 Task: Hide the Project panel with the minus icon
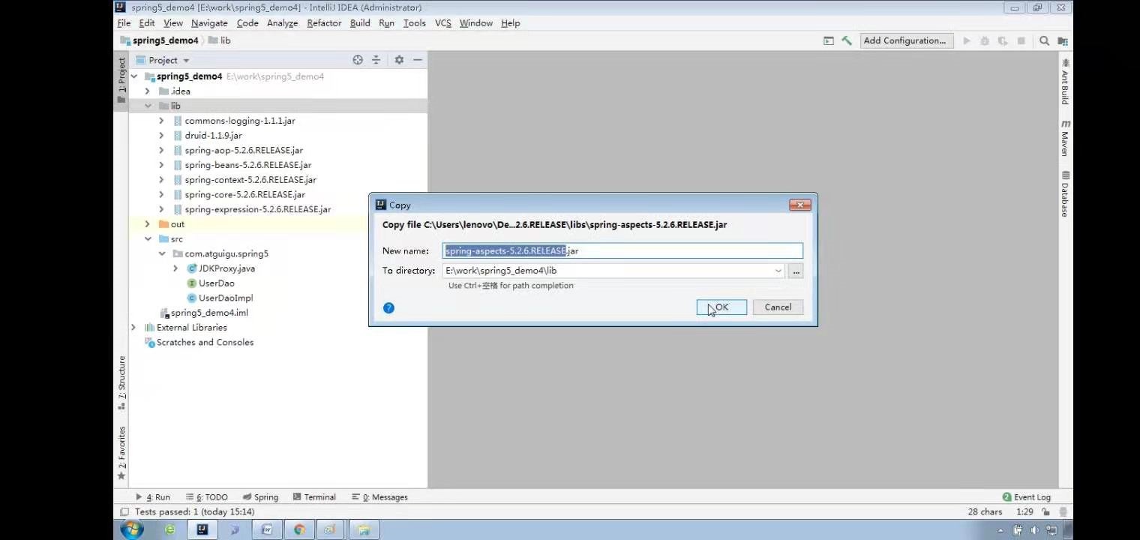[418, 60]
